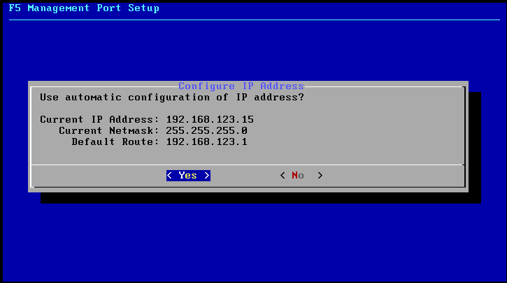
Task: Click the Current IP Address label
Action: (99, 120)
